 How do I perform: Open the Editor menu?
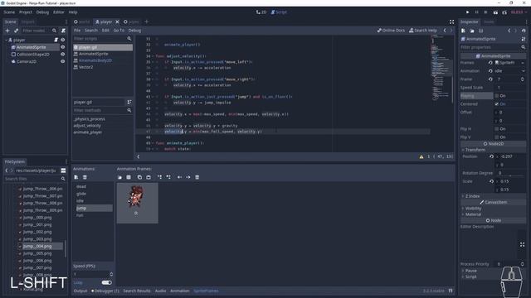pyautogui.click(x=59, y=12)
